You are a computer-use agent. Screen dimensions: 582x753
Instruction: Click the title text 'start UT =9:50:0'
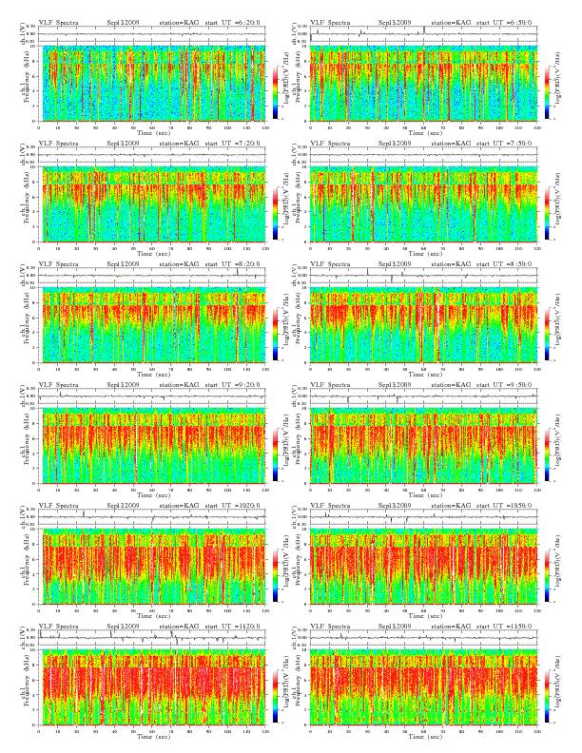(x=504, y=385)
